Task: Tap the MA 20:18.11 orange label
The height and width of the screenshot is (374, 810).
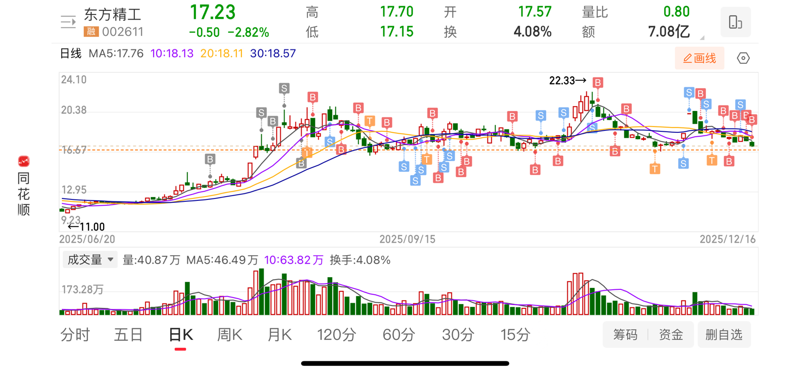Action: point(221,53)
